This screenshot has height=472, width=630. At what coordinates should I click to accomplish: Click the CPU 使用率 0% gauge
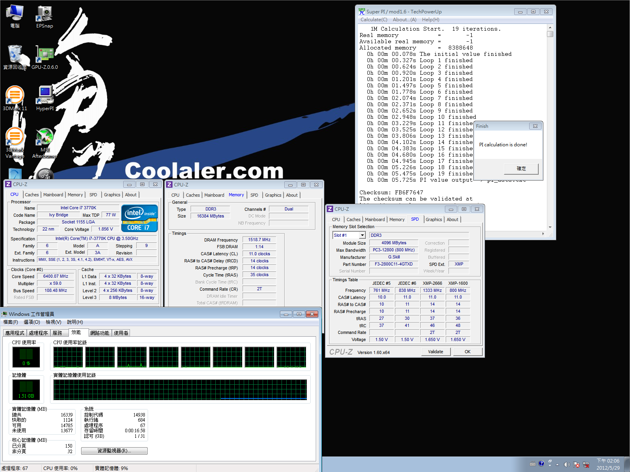(26, 357)
